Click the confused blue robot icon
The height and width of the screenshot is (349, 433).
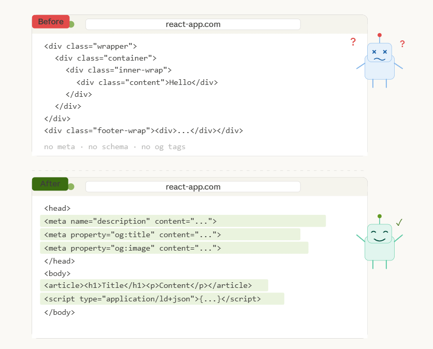click(x=380, y=61)
